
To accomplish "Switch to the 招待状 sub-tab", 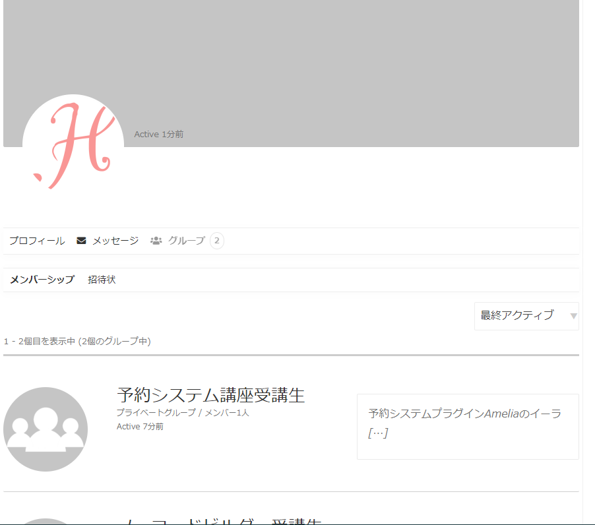I will 102,280.
